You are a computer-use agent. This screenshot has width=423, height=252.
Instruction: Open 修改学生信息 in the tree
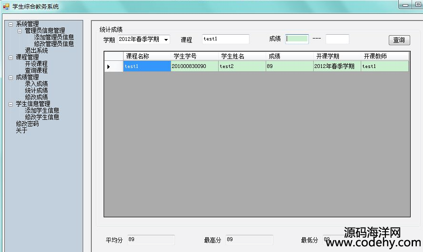[42, 117]
